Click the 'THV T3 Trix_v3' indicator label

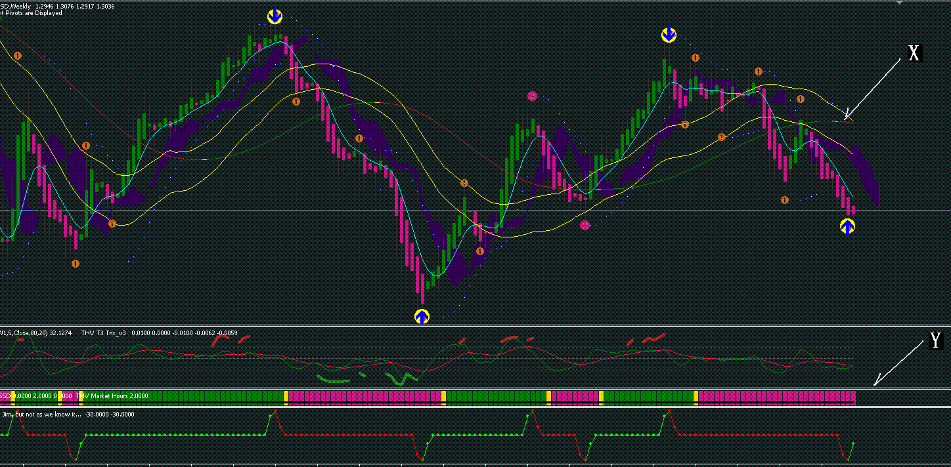coord(104,333)
